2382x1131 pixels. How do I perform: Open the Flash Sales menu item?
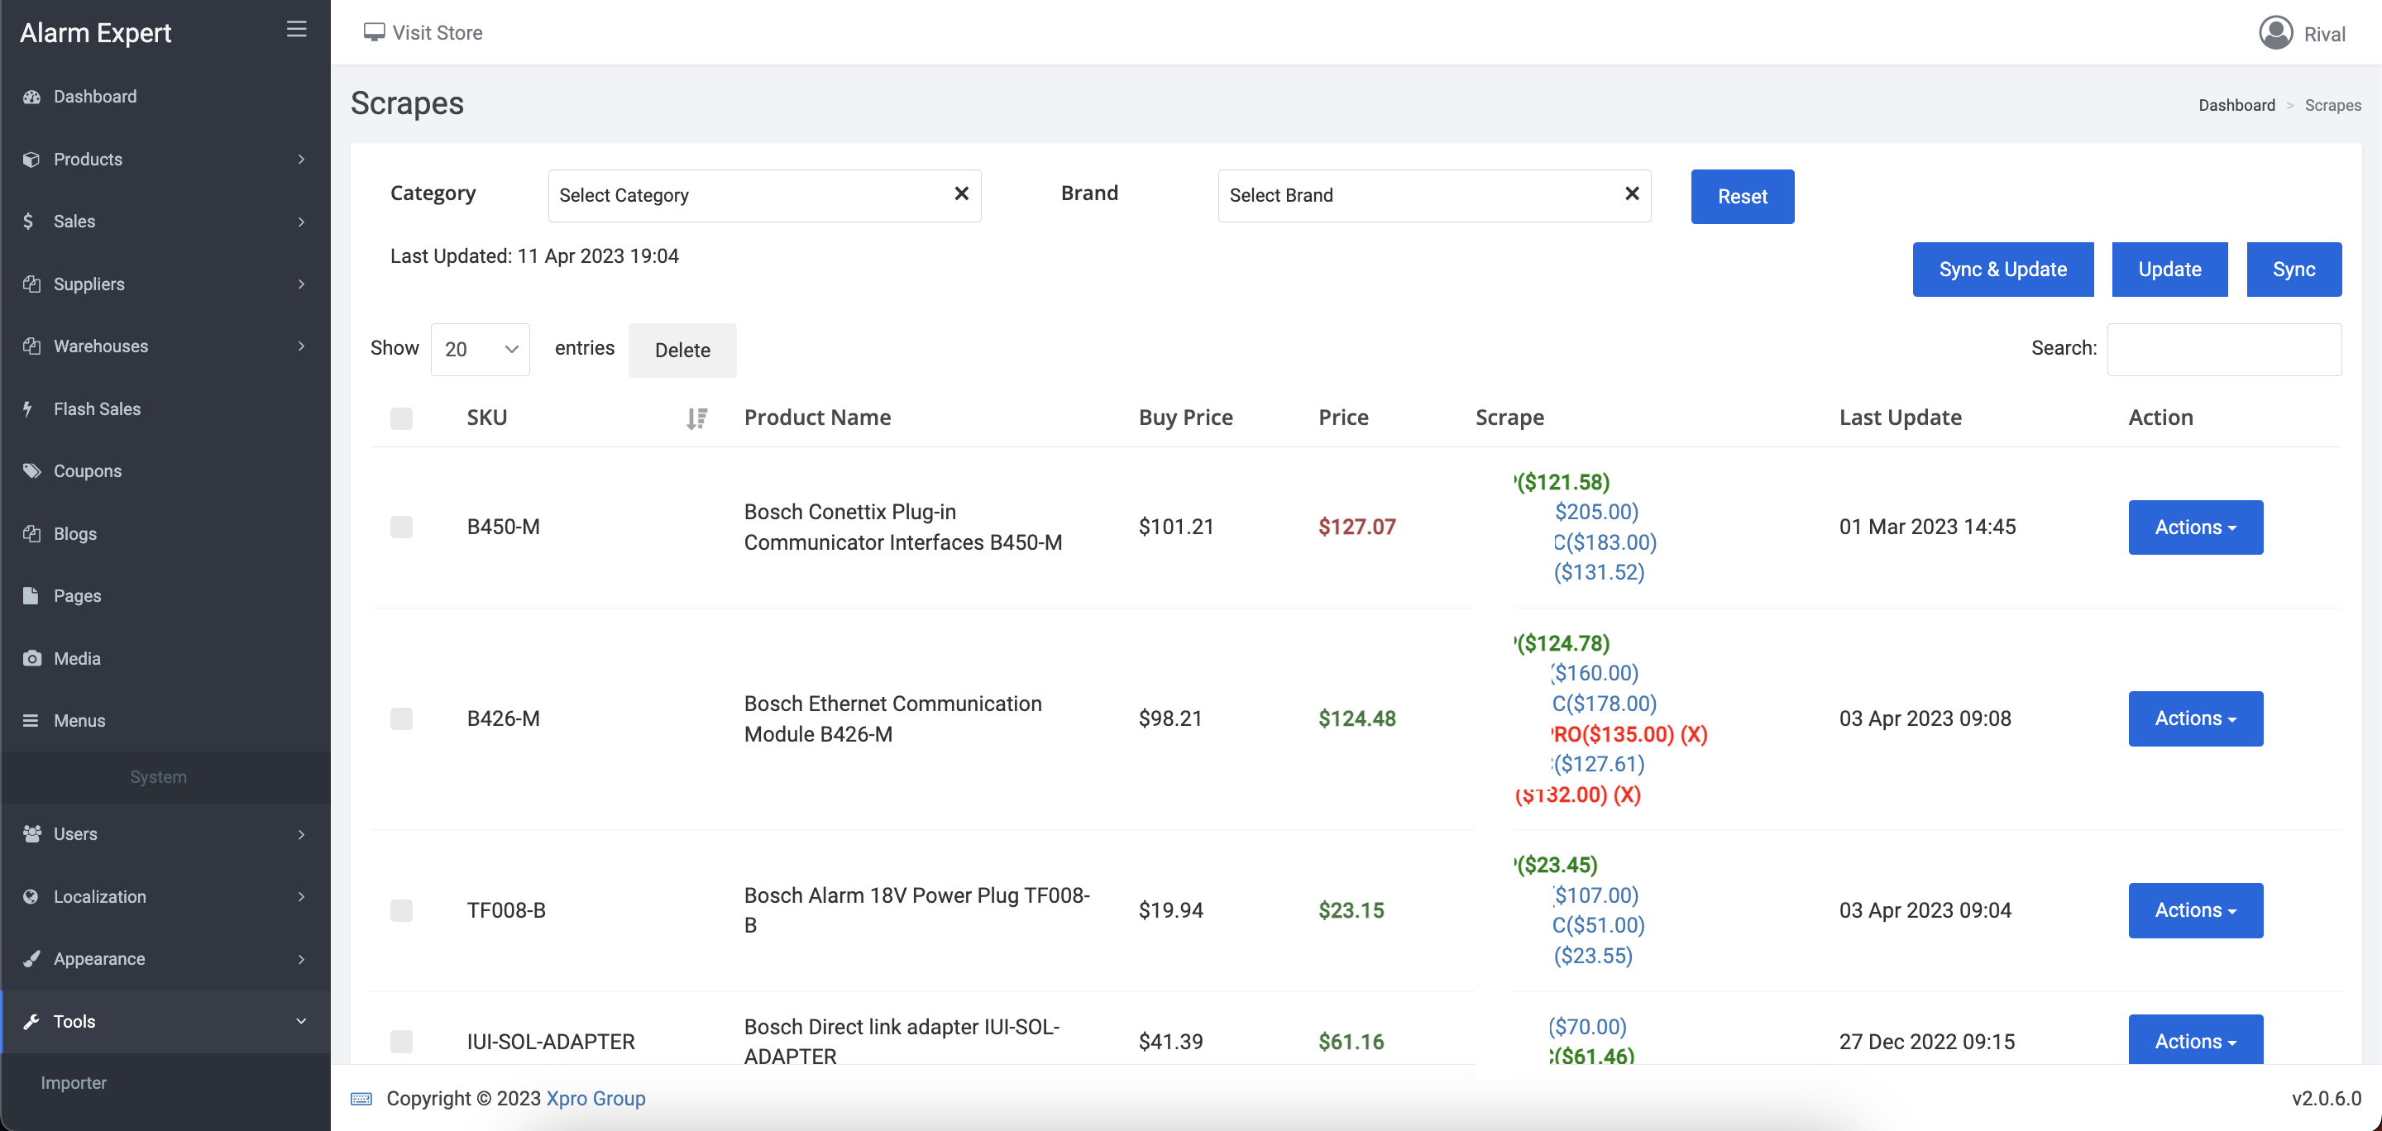97,408
